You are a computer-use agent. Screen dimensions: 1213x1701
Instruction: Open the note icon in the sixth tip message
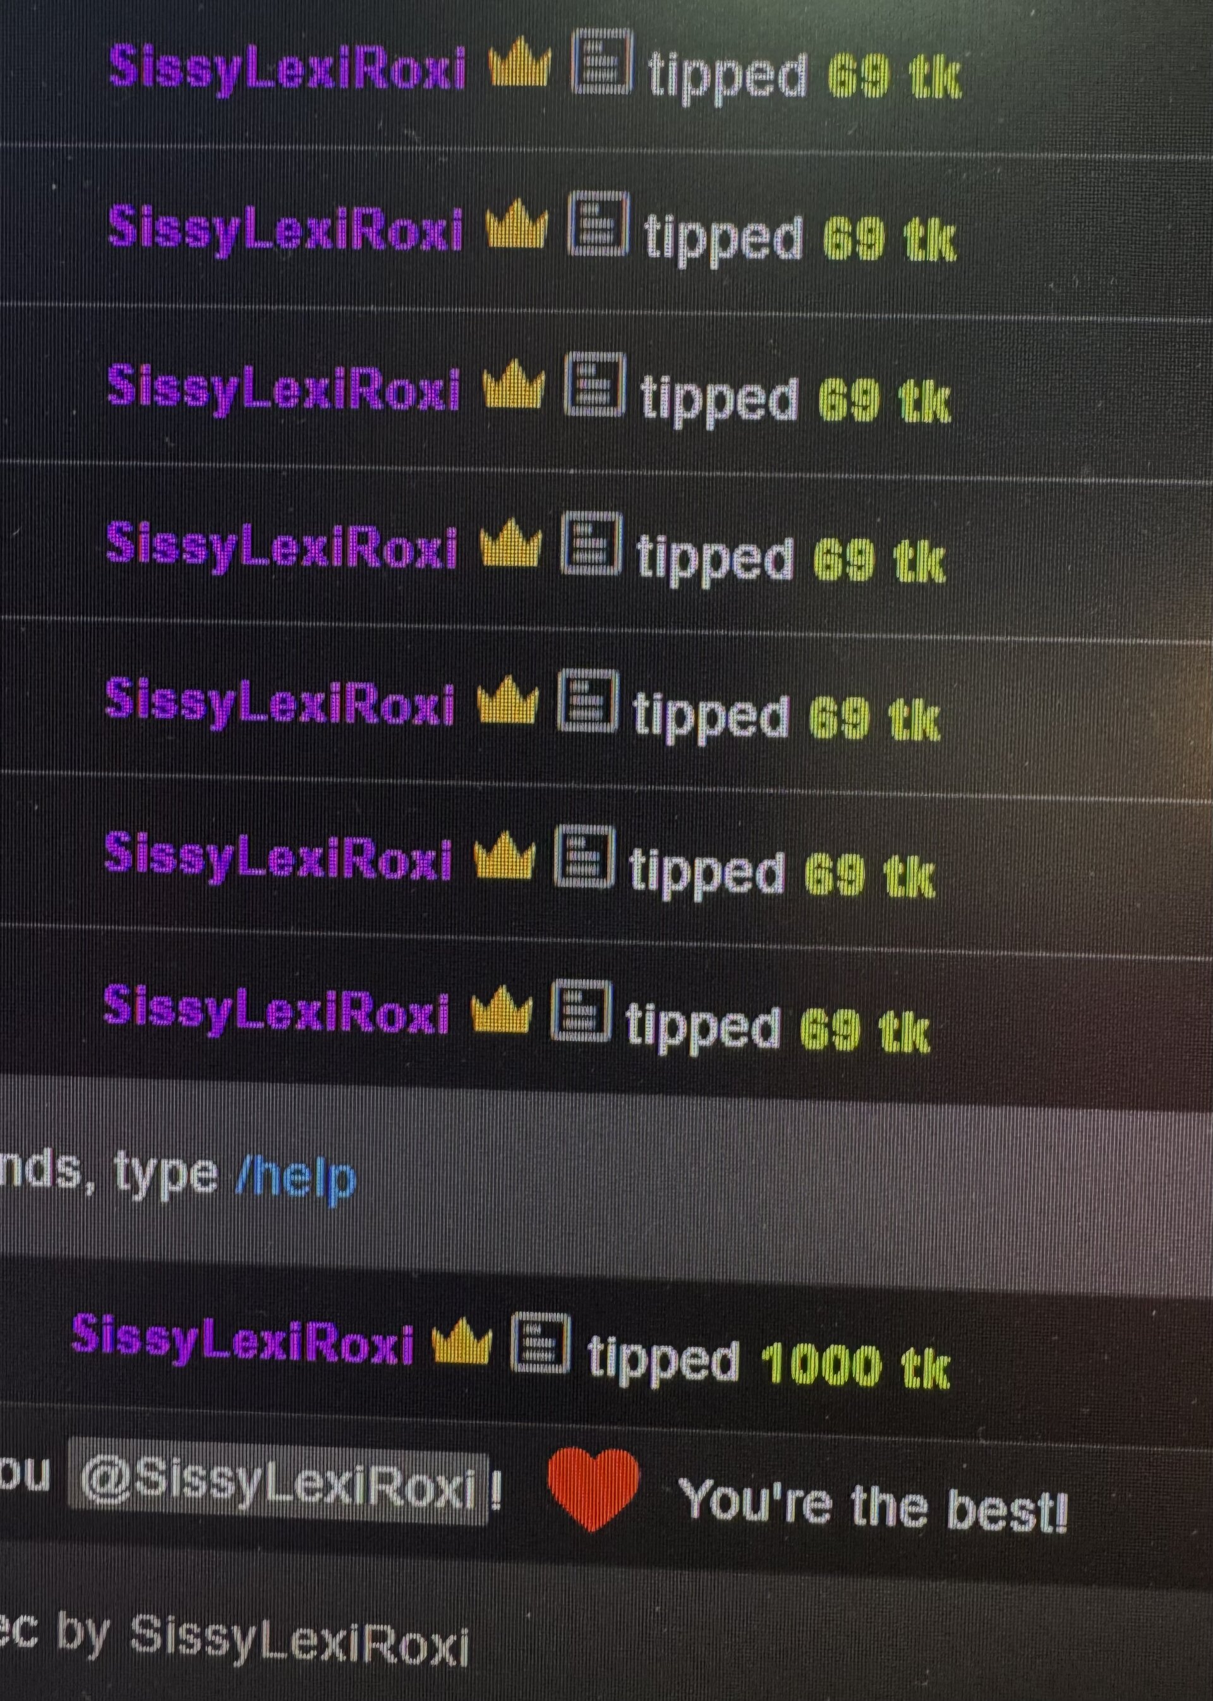coord(584,856)
